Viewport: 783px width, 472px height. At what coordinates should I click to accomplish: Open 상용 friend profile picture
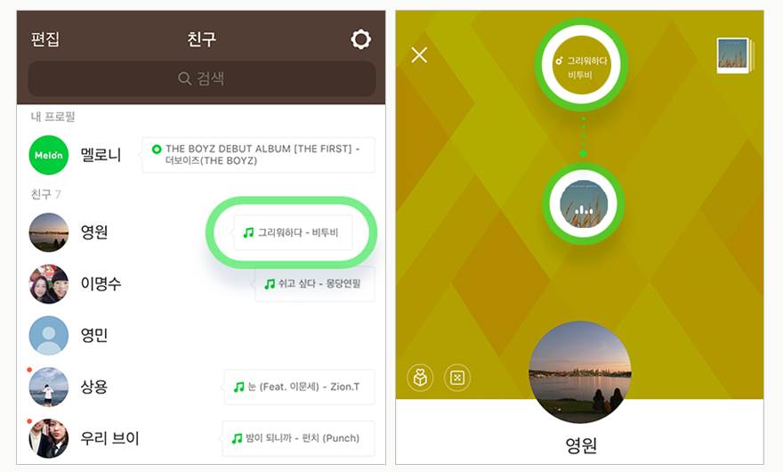tap(48, 387)
